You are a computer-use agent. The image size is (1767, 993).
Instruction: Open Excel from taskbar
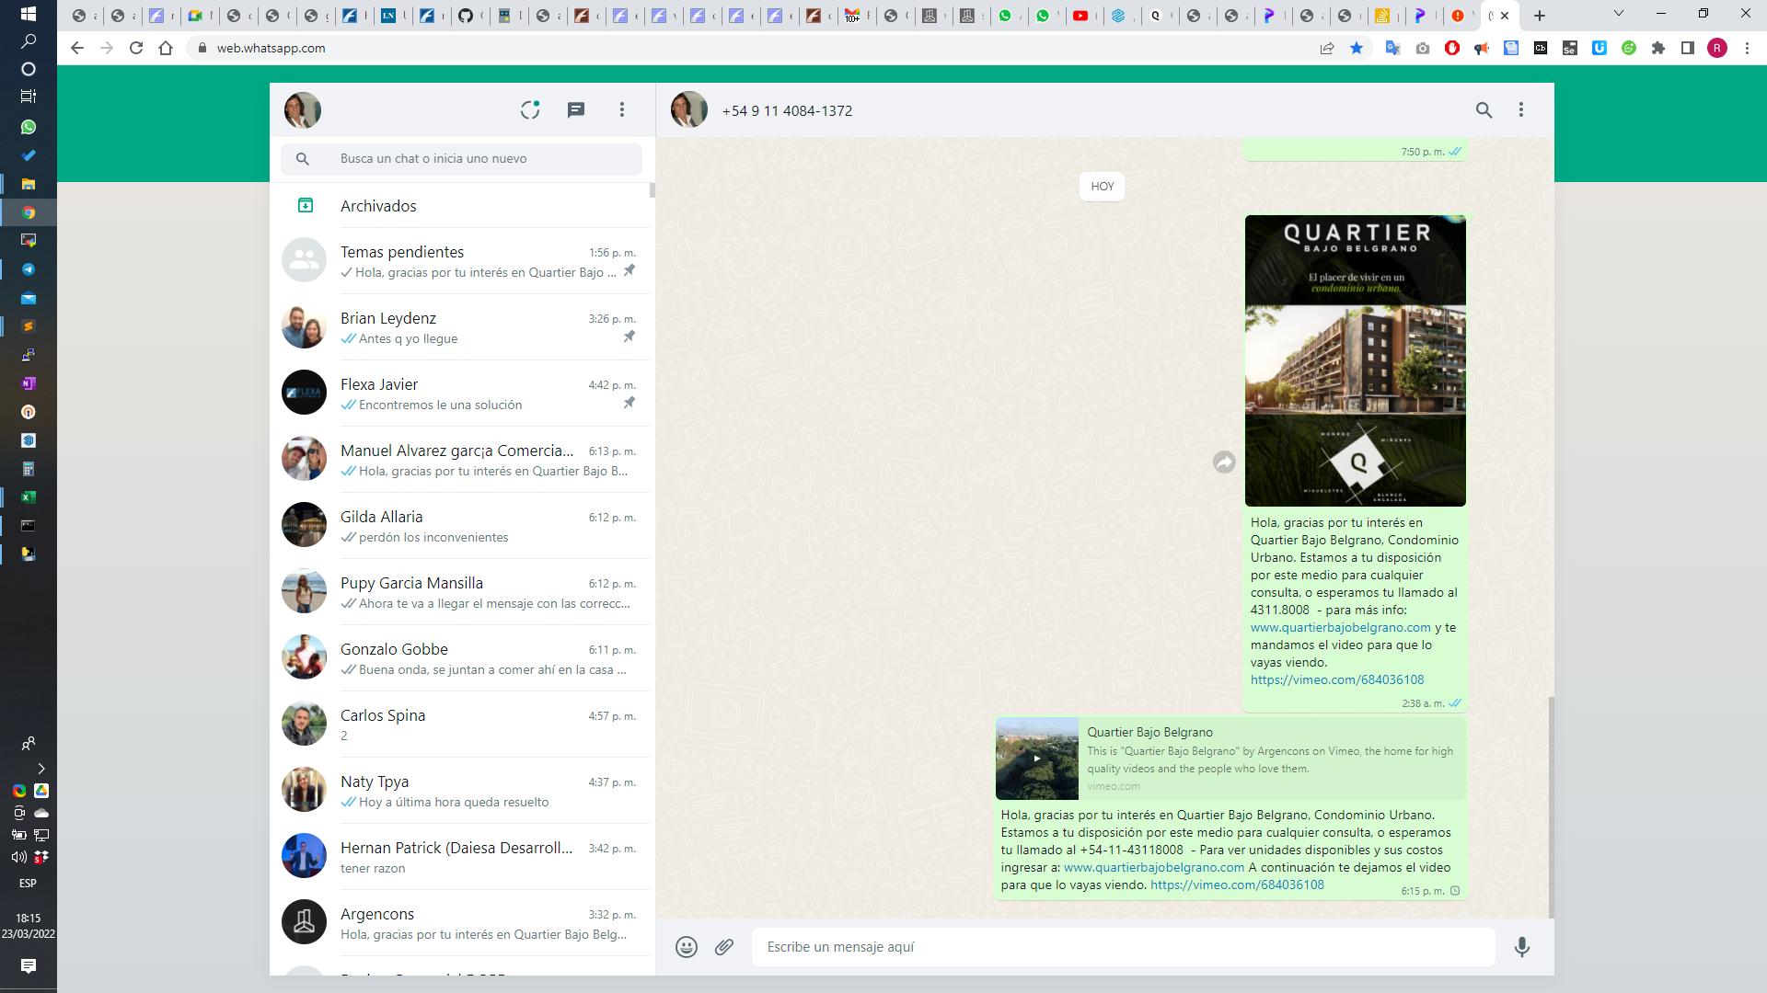pyautogui.click(x=29, y=497)
